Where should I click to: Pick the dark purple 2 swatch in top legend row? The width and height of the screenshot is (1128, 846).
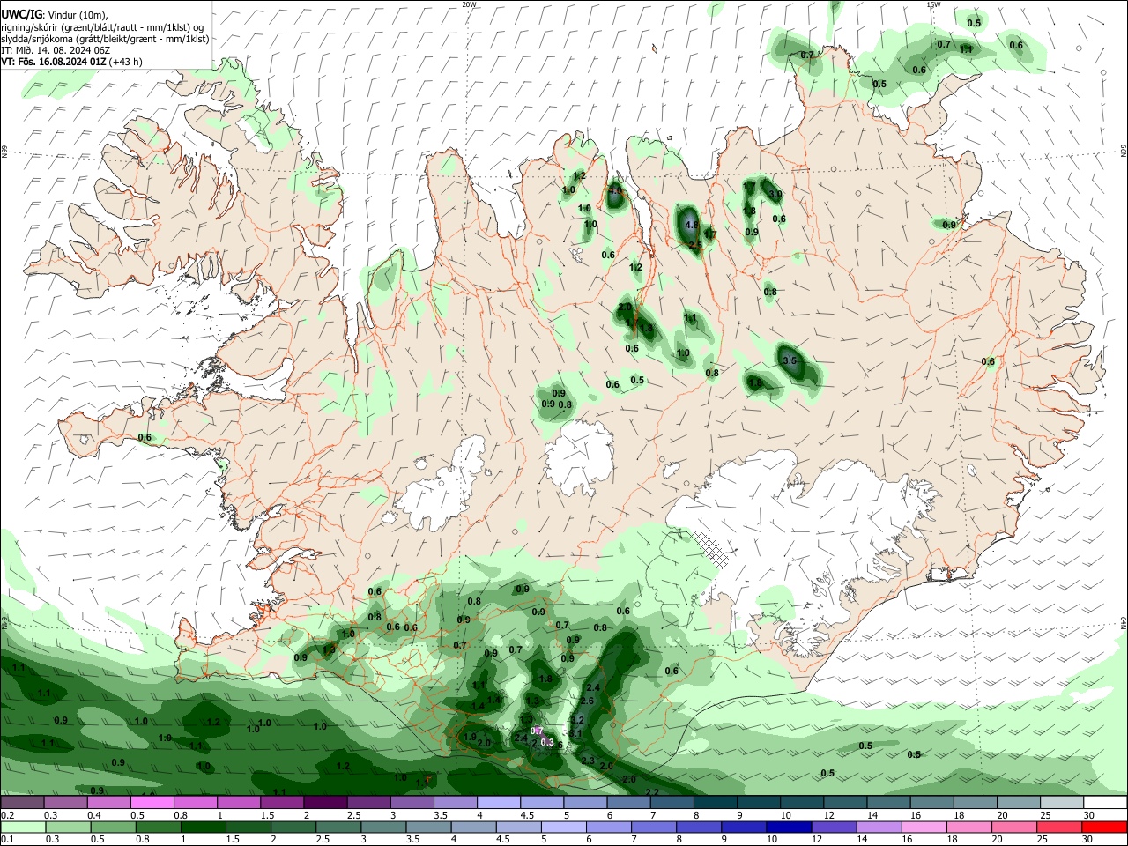coord(324,802)
